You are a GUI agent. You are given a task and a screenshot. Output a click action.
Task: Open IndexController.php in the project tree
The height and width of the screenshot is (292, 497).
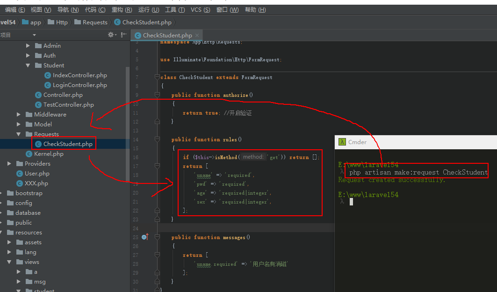pyautogui.click(x=79, y=75)
